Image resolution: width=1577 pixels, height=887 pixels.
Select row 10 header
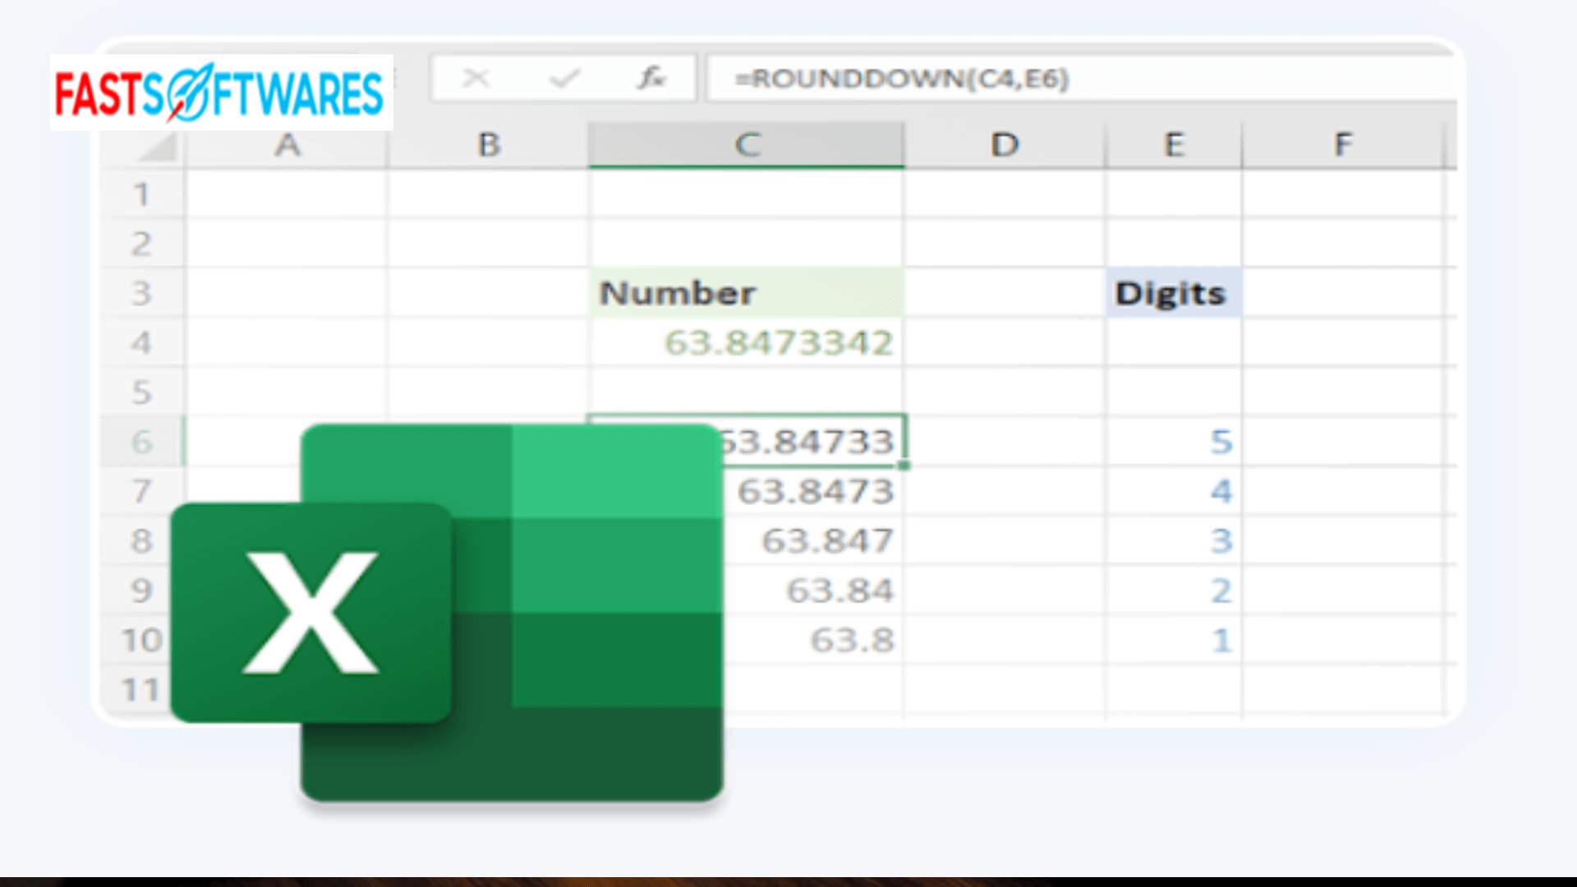141,640
